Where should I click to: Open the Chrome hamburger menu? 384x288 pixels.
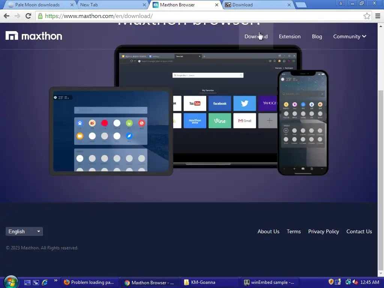point(378,16)
